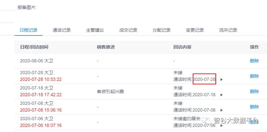Remove the 2020-07-18 客资引起兴趣 record

point(254,91)
